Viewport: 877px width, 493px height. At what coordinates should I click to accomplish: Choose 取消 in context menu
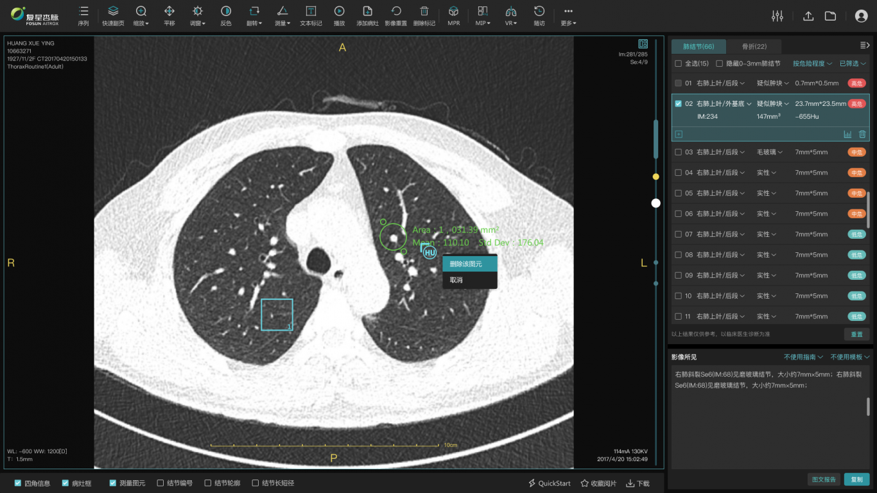point(470,280)
